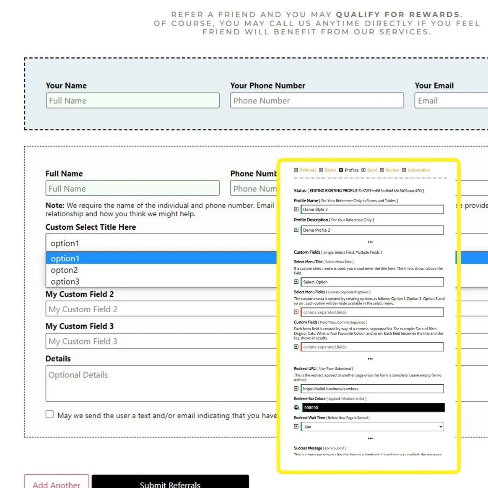Click the paint bucket icon for Redirect Bar Colour
Viewport: 488px width, 488px height.
pos(296,407)
